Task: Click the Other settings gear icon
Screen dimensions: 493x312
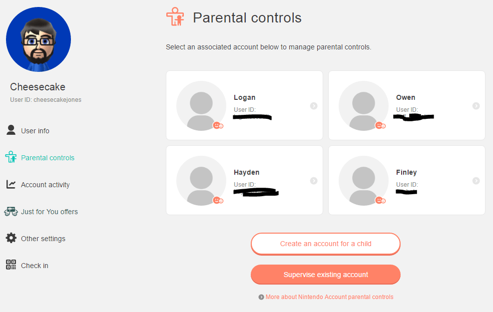Action: pyautogui.click(x=11, y=238)
